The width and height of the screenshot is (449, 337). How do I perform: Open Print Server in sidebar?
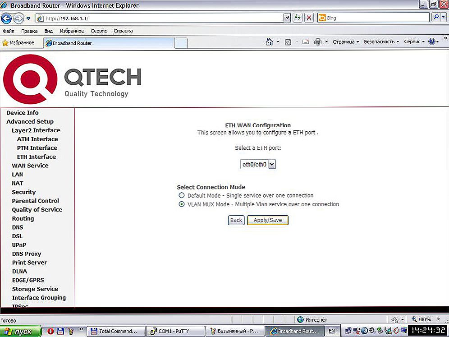pyautogui.click(x=29, y=263)
